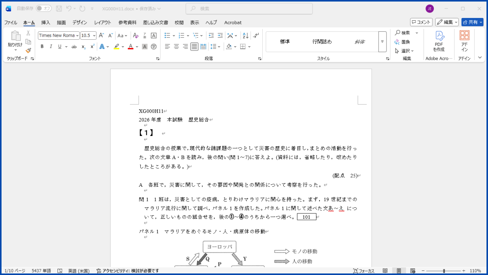Click the 共有 button
The height and width of the screenshot is (275, 488).
(472, 22)
